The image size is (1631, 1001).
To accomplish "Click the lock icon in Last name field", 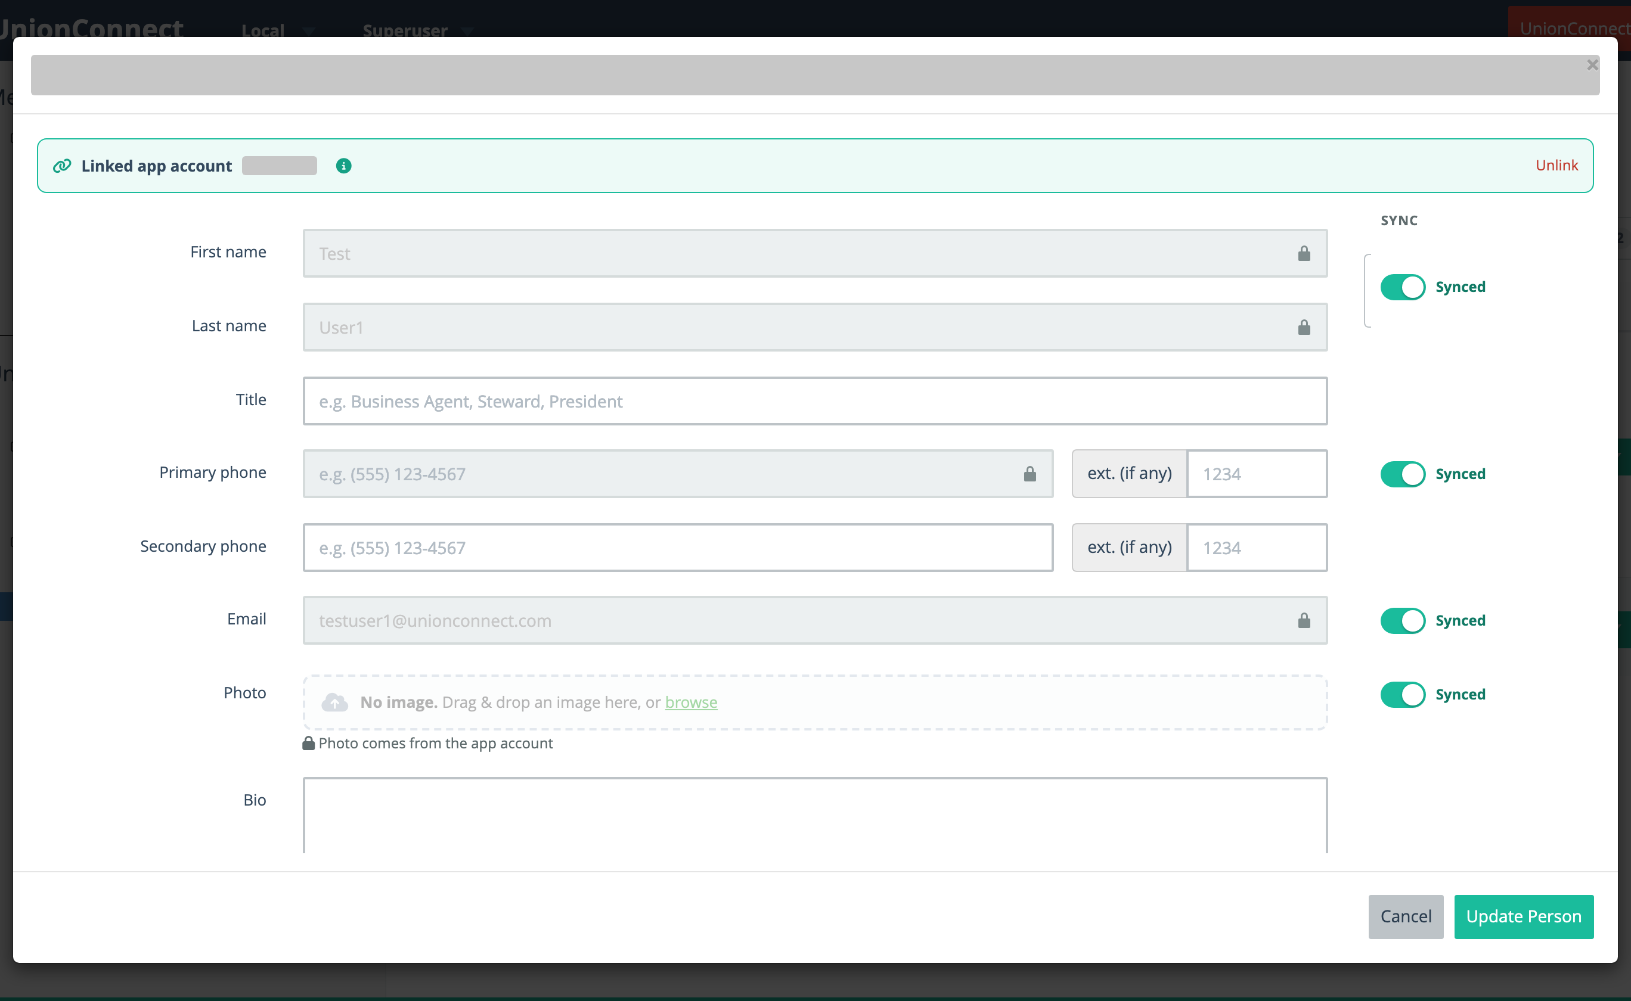I will (1304, 327).
